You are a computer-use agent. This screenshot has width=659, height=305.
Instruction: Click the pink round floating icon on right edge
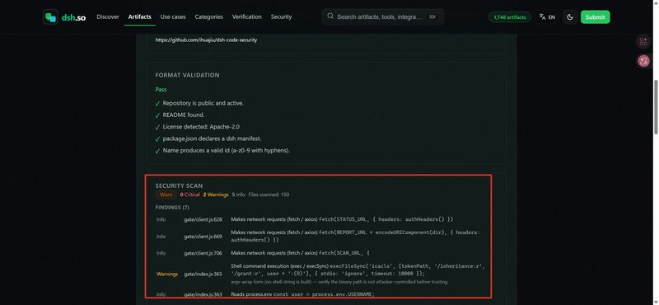point(643,61)
